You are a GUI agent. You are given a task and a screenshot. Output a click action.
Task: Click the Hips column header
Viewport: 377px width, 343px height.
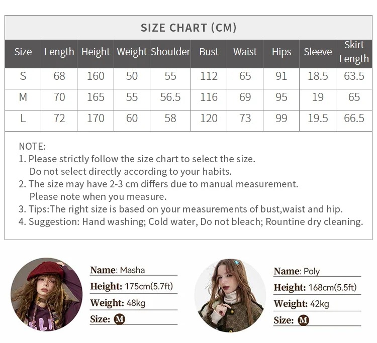(x=281, y=52)
